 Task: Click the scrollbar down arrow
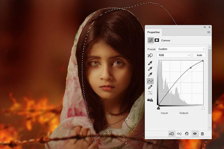(x=210, y=128)
